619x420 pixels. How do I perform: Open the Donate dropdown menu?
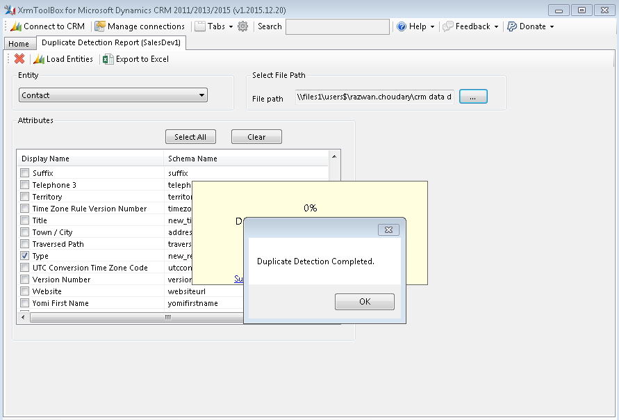point(531,26)
